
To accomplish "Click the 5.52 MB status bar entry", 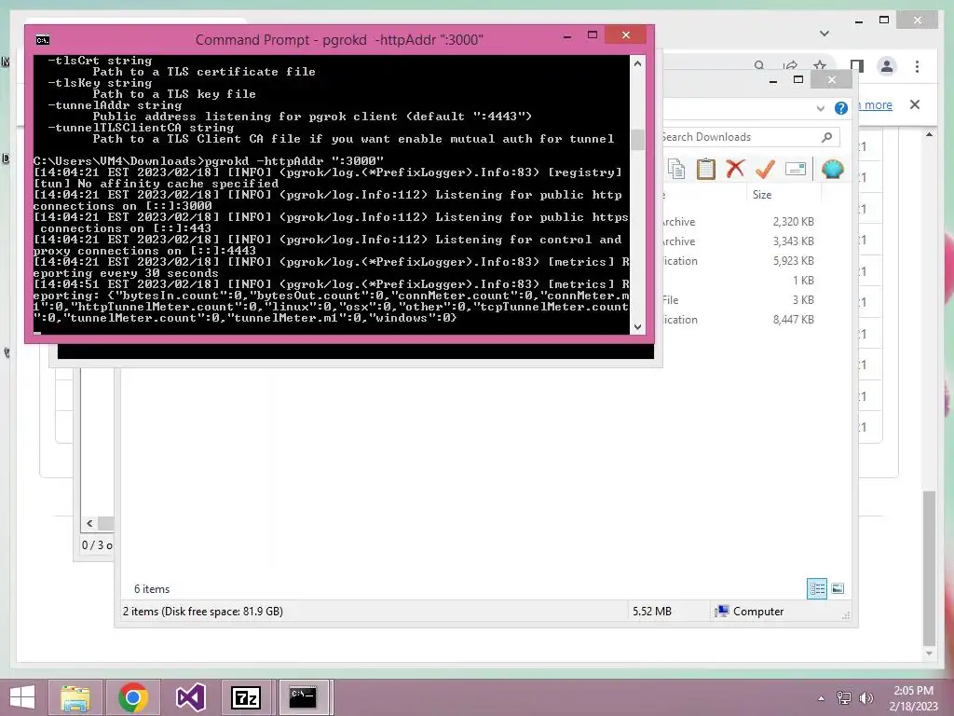I will pos(651,612).
